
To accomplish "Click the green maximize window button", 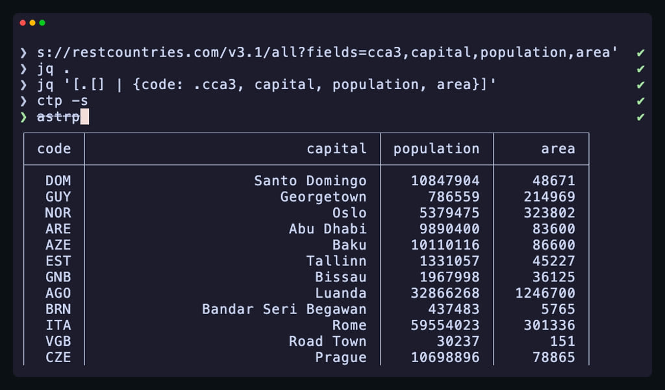I will point(42,23).
